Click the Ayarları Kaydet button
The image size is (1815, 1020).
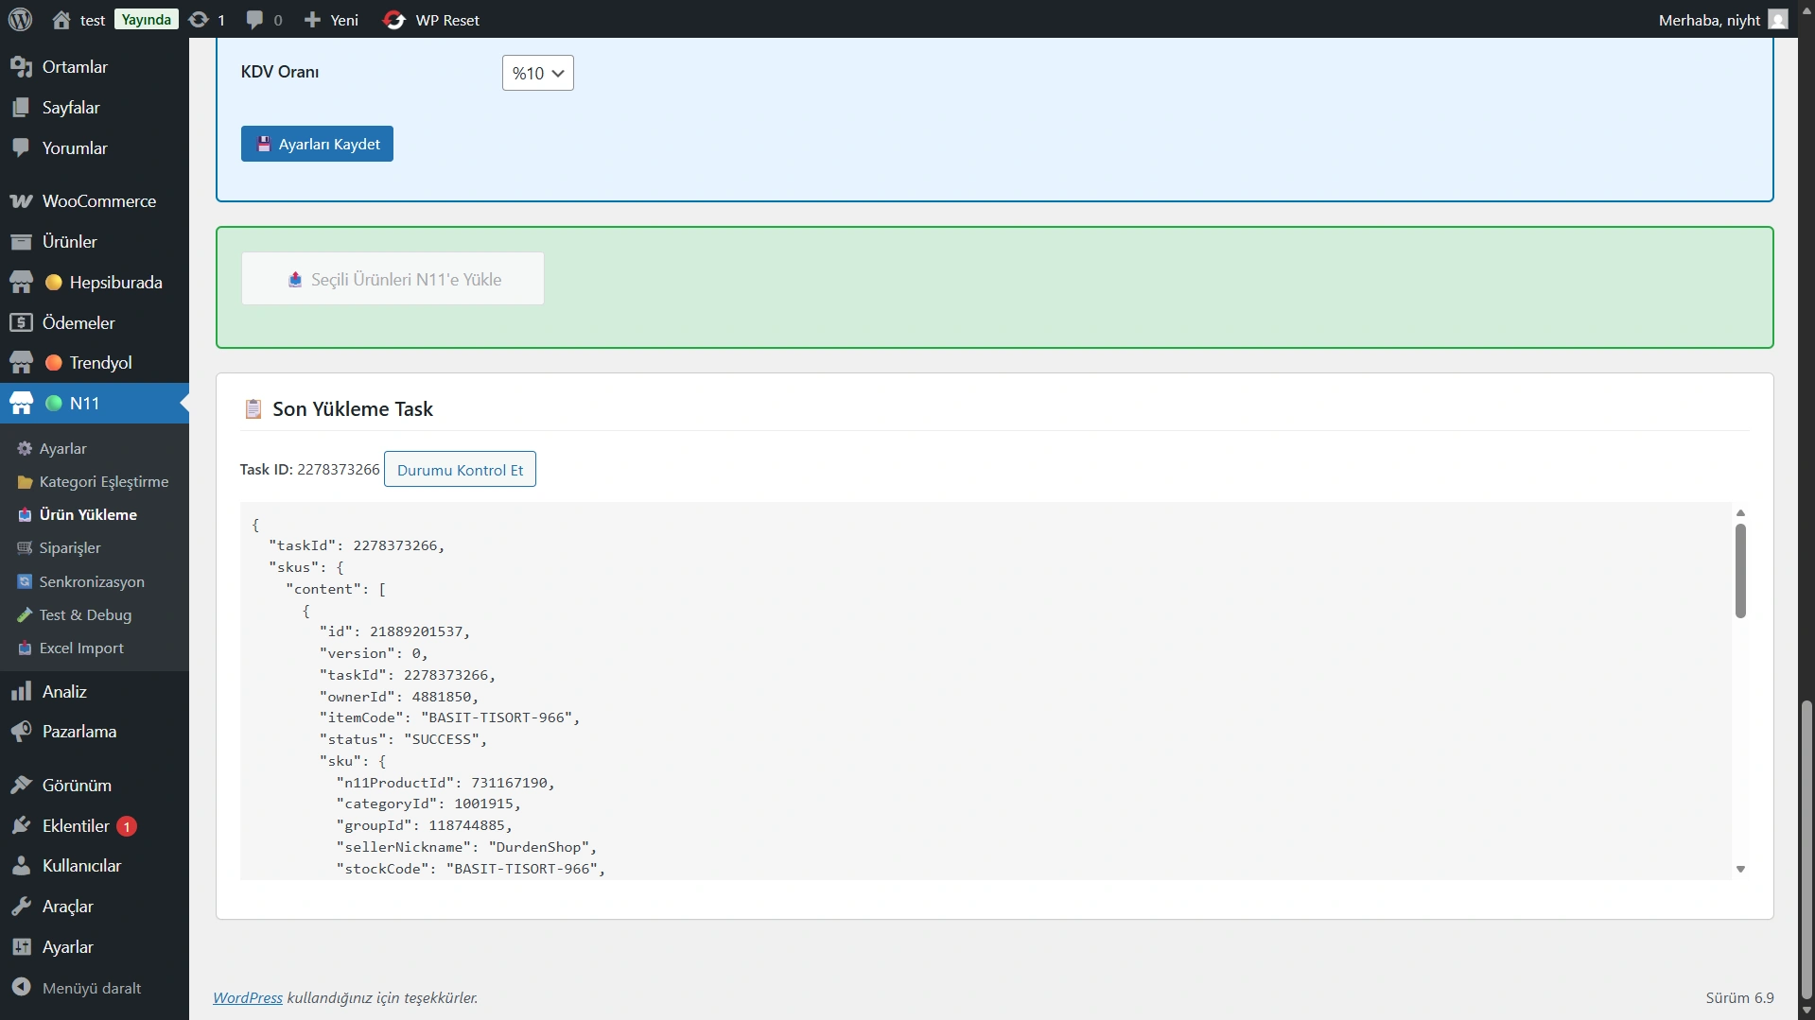coord(317,144)
